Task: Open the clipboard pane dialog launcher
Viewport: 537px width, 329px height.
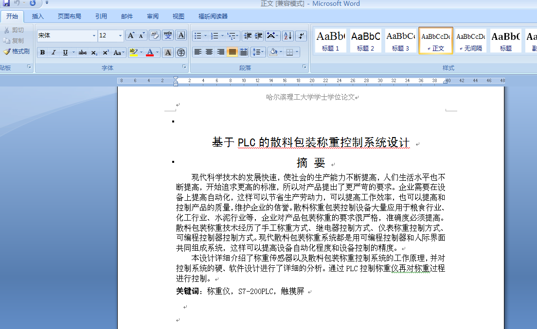Action: (29, 67)
